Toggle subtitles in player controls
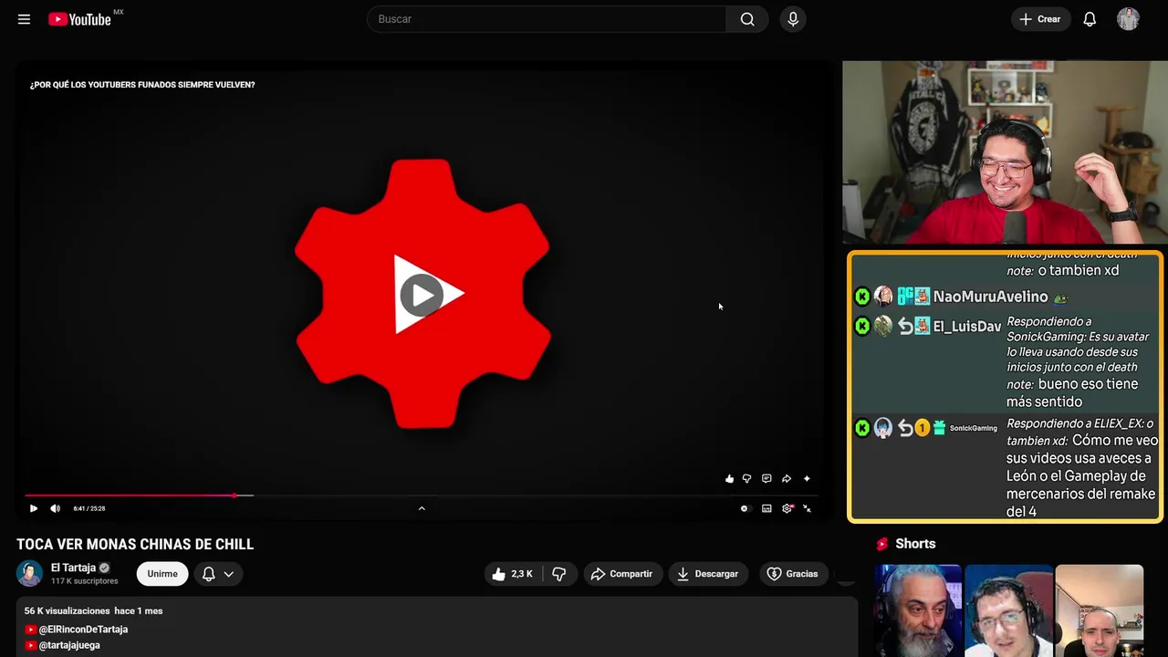The height and width of the screenshot is (657, 1168). click(x=766, y=508)
